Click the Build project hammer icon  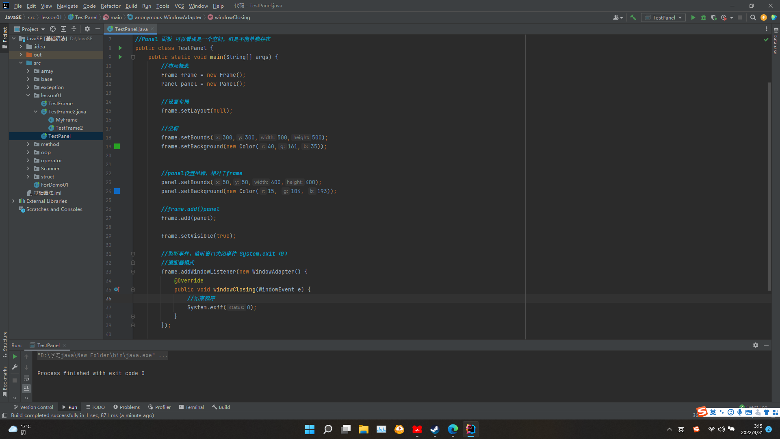point(633,17)
